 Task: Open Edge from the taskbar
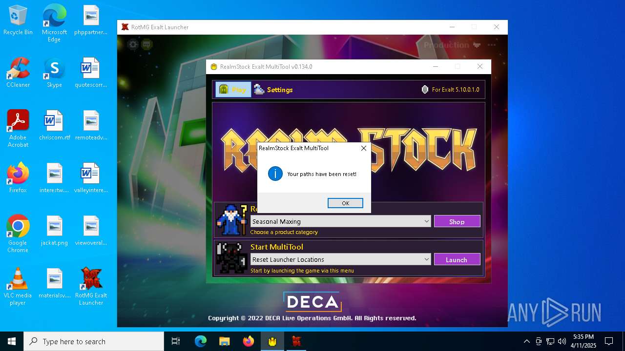coord(201,341)
